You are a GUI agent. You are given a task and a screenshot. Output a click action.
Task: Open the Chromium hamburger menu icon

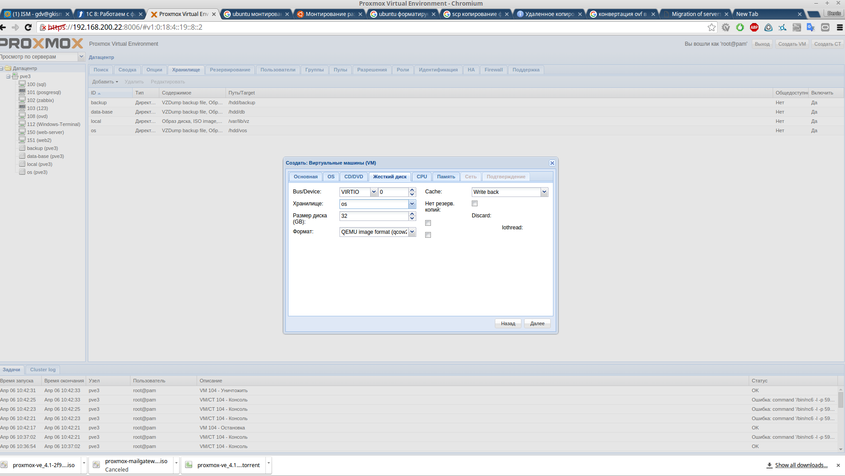point(839,28)
